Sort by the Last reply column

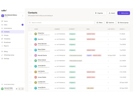point(111,29)
